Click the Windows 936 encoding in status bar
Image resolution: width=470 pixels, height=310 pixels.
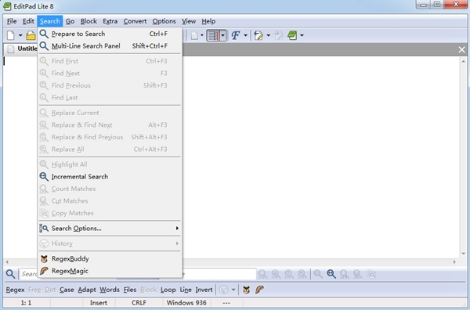186,303
